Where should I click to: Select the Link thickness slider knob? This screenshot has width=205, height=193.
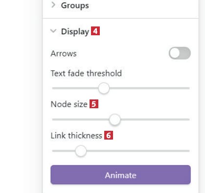(81, 151)
